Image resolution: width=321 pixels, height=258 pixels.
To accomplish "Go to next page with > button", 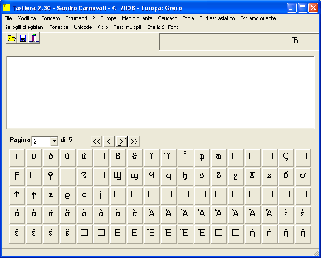I will click(121, 141).
